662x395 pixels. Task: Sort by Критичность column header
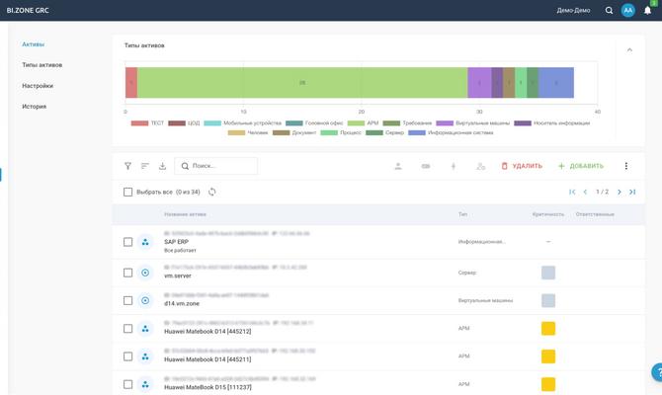coord(548,214)
